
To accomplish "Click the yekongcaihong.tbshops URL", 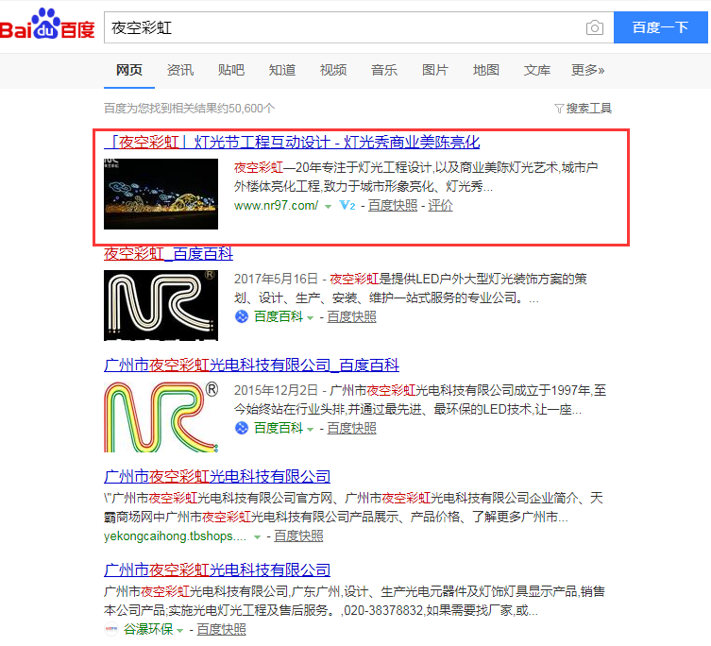I will [175, 536].
